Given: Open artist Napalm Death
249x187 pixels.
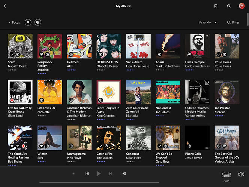Looking at the screenshot, I should (18, 66).
